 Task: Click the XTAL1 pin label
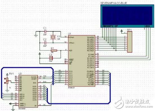pos(72,37)
